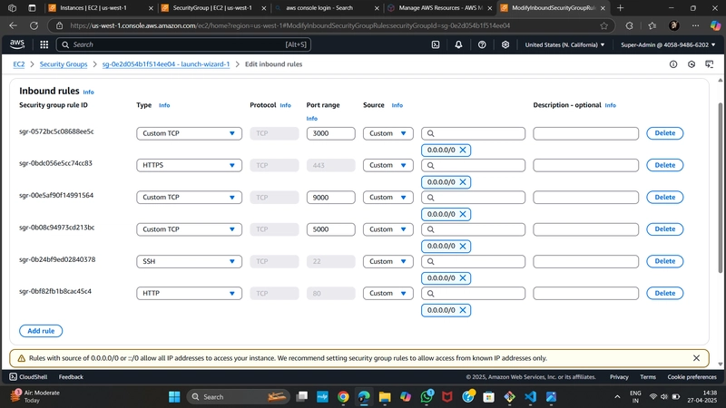Open File Explorer from taskbar

pos(384,397)
